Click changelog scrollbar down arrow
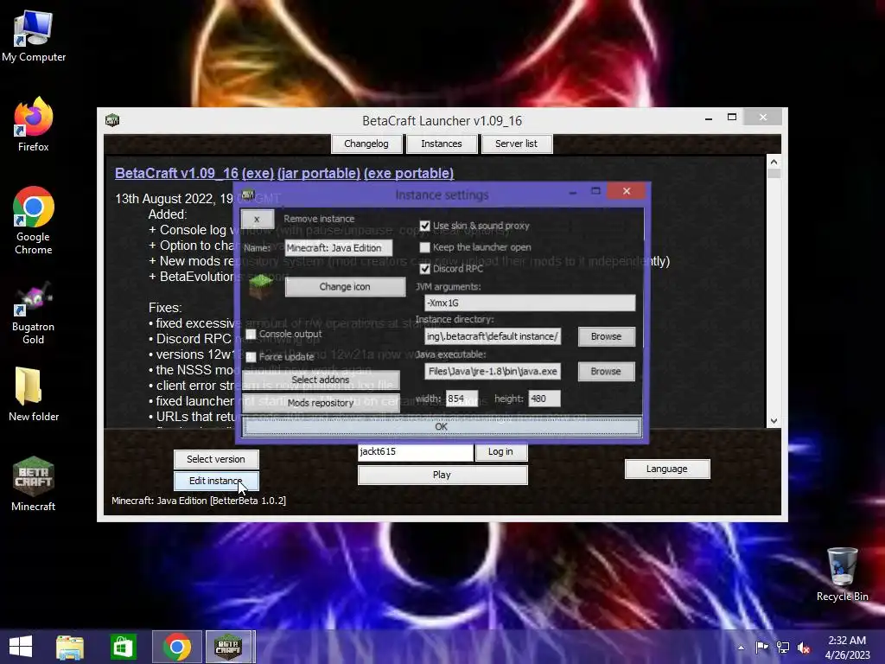Screen dimensions: 885x664 coord(774,421)
